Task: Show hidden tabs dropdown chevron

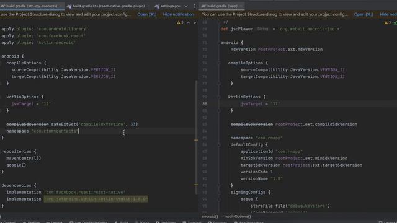Action: click(x=186, y=6)
